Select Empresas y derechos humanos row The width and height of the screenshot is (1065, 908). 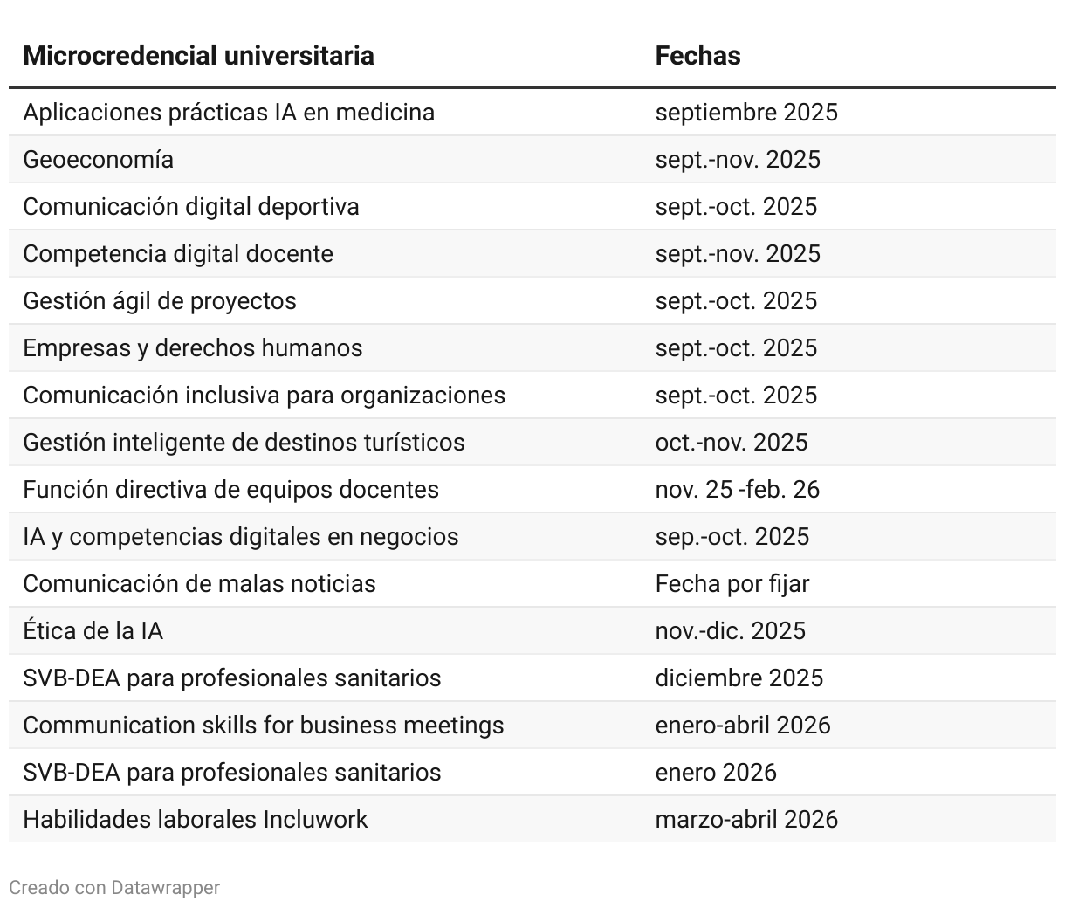click(x=532, y=348)
